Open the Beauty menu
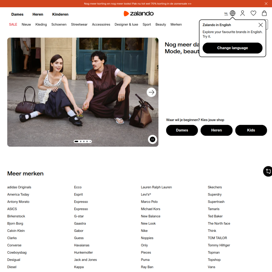This screenshot has width=272, height=272. click(x=161, y=24)
